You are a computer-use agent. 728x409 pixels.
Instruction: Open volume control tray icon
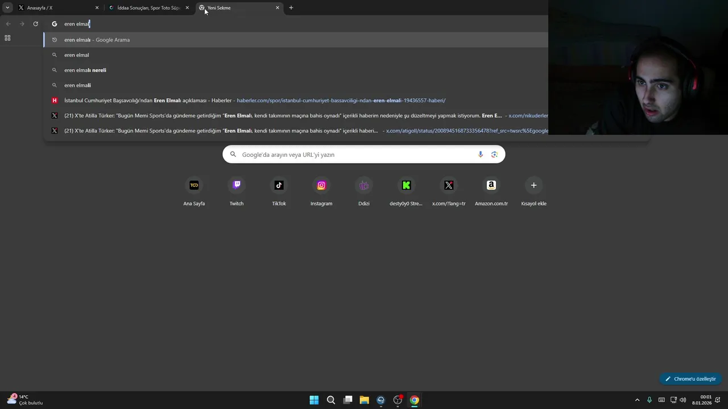point(682,400)
